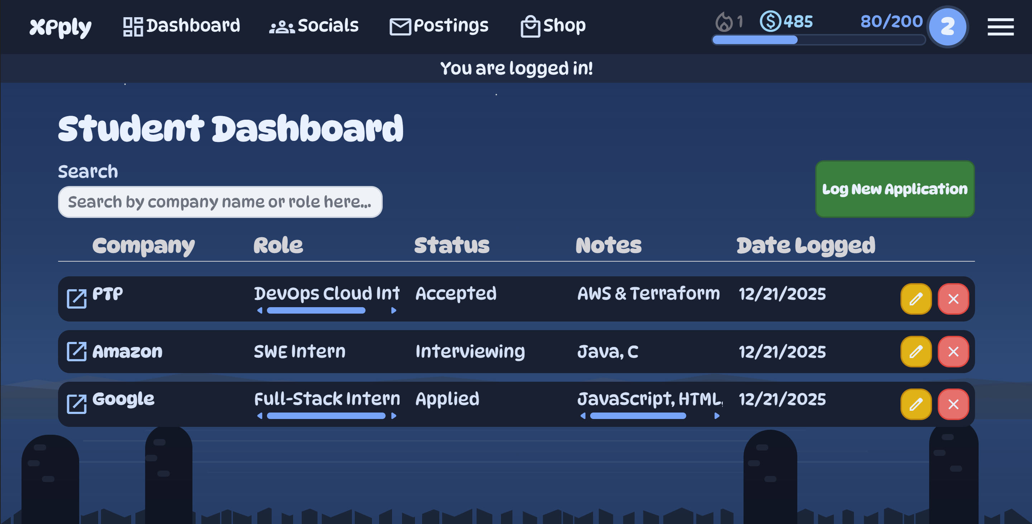Open external link icon for Amazon row
Image resolution: width=1032 pixels, height=524 pixels.
pyautogui.click(x=77, y=352)
